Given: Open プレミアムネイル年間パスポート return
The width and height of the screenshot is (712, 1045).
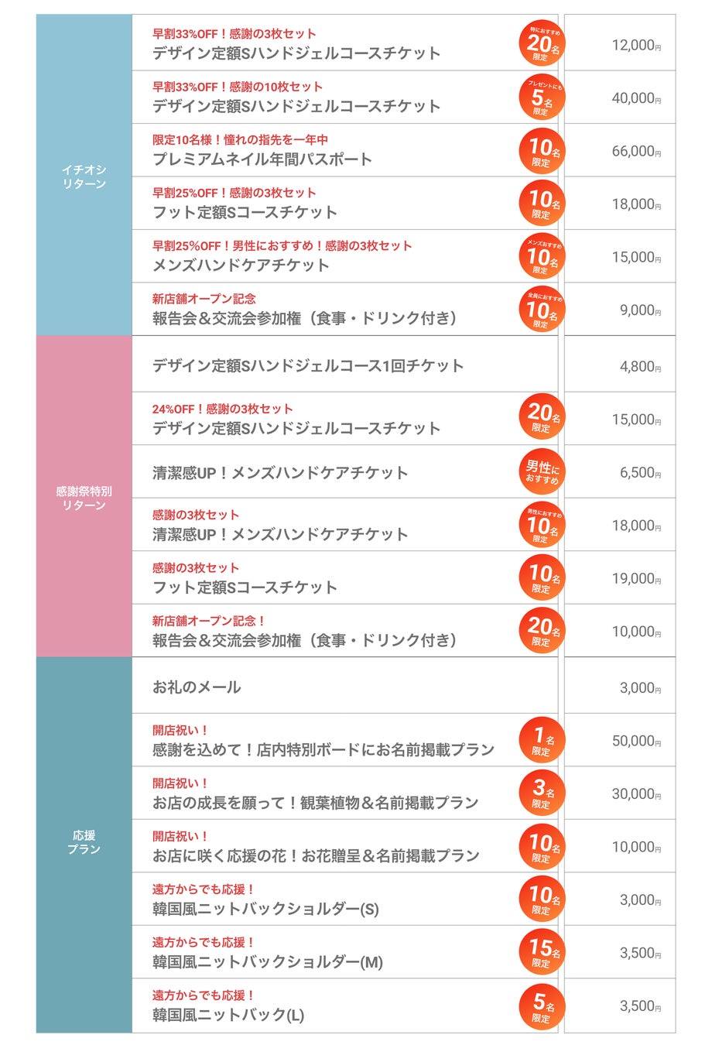Looking at the screenshot, I should click(262, 159).
